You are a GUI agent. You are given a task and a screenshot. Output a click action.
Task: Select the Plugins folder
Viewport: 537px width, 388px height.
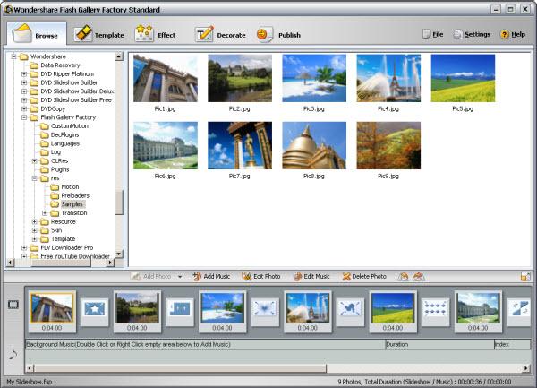[55, 169]
